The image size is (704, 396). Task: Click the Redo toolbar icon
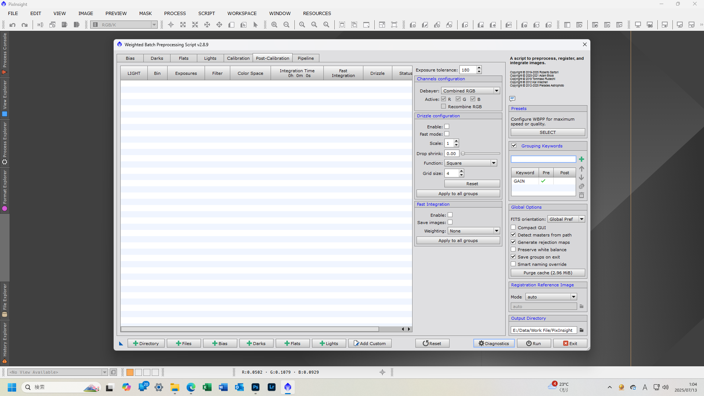pyautogui.click(x=25, y=25)
